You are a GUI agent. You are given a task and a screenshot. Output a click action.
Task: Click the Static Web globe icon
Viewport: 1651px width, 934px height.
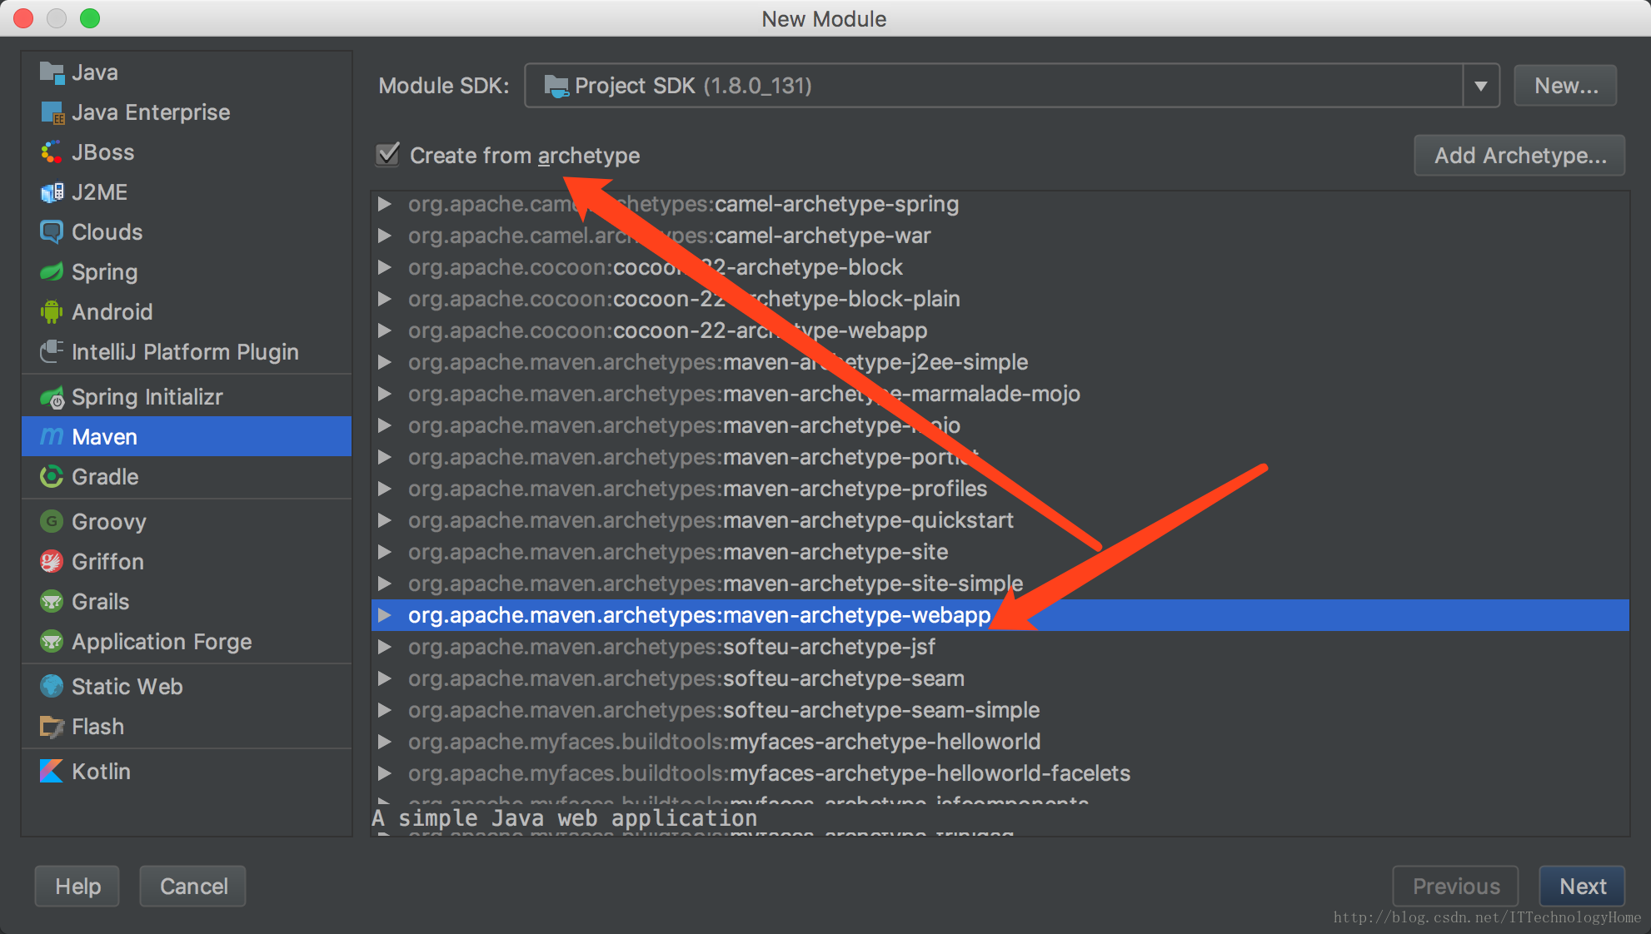(x=52, y=687)
